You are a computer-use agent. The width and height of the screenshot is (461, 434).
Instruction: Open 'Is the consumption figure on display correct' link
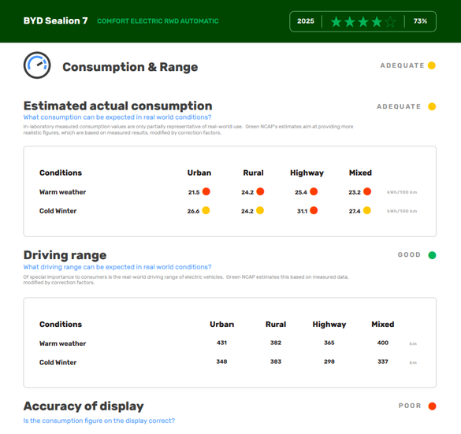click(99, 421)
